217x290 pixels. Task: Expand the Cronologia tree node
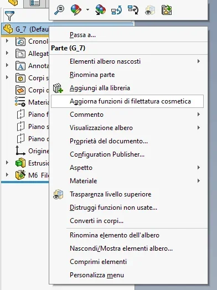7,41
